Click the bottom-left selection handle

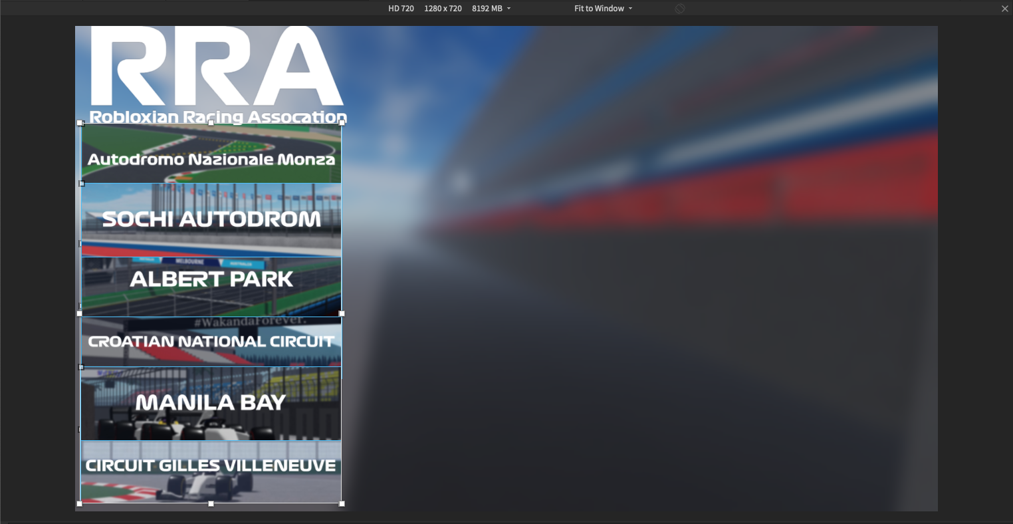[x=80, y=504]
